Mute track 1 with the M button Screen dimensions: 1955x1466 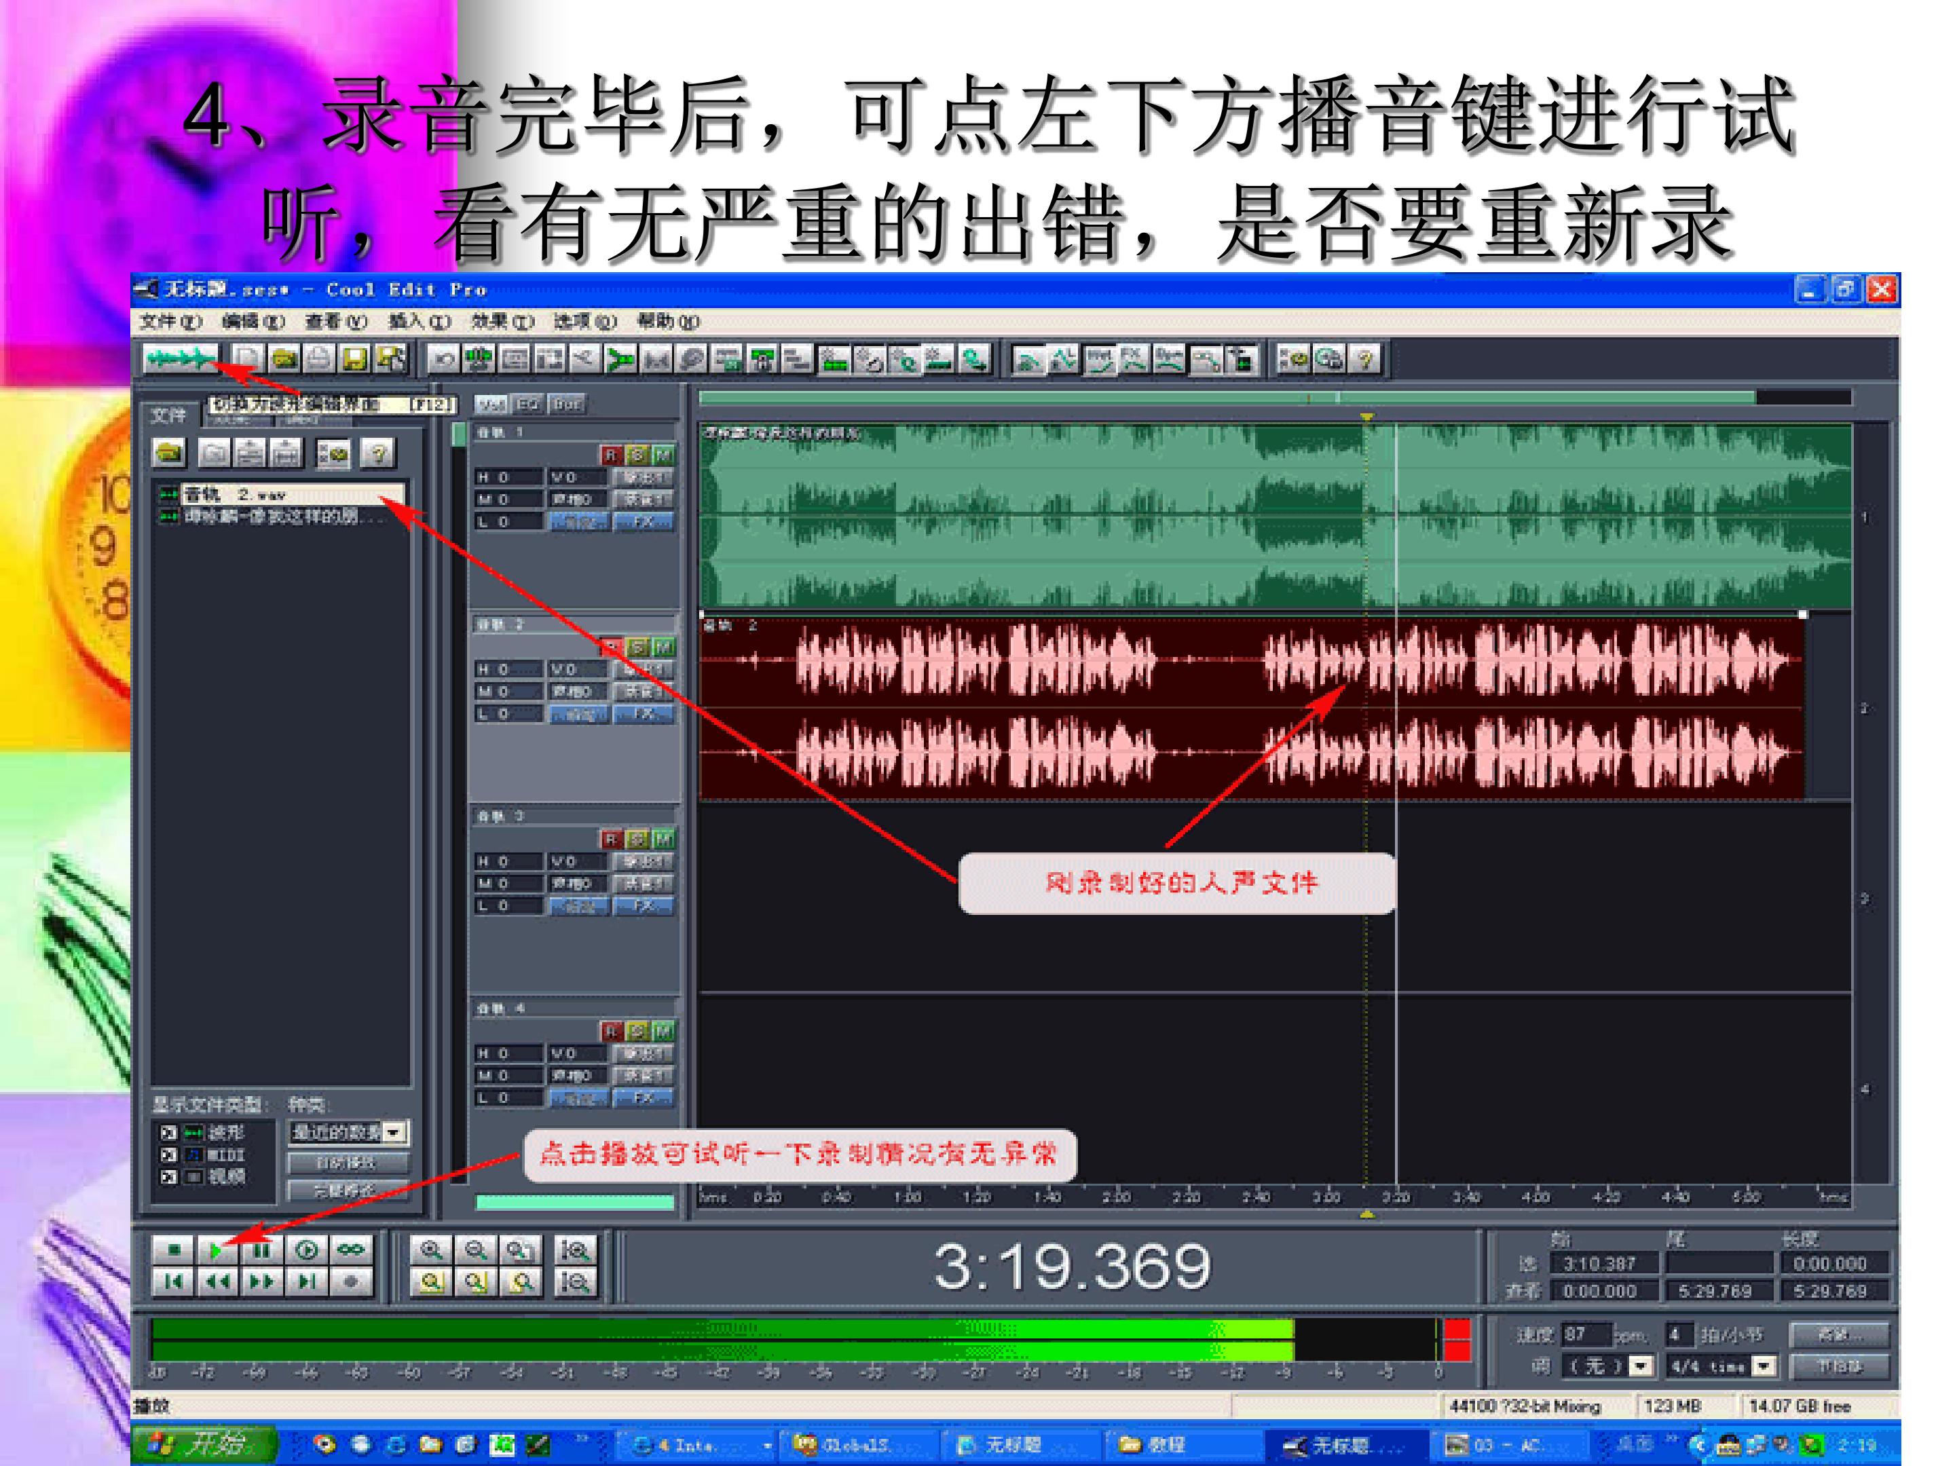[x=663, y=455]
